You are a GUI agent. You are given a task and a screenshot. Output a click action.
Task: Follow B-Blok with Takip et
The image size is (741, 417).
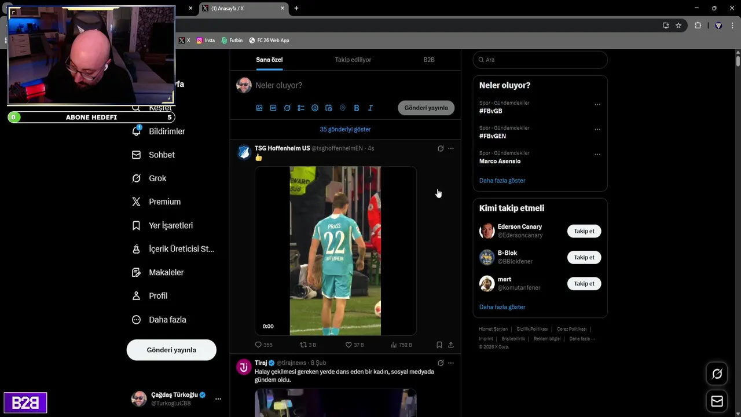(x=584, y=257)
